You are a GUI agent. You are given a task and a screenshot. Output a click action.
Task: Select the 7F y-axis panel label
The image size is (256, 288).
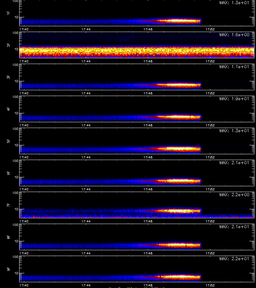click(8, 205)
